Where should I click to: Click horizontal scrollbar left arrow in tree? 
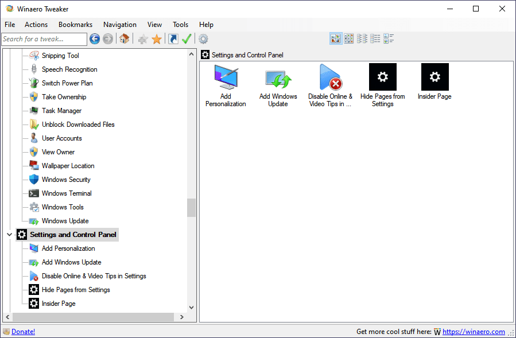7,317
